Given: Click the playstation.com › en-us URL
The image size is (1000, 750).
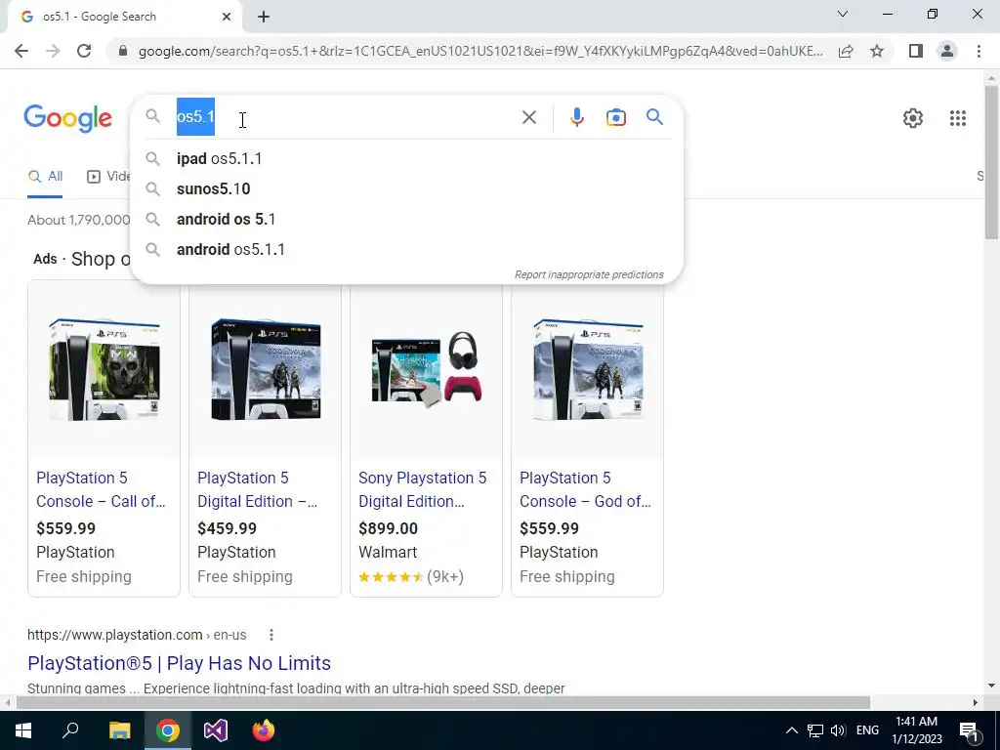Looking at the screenshot, I should coord(137,635).
